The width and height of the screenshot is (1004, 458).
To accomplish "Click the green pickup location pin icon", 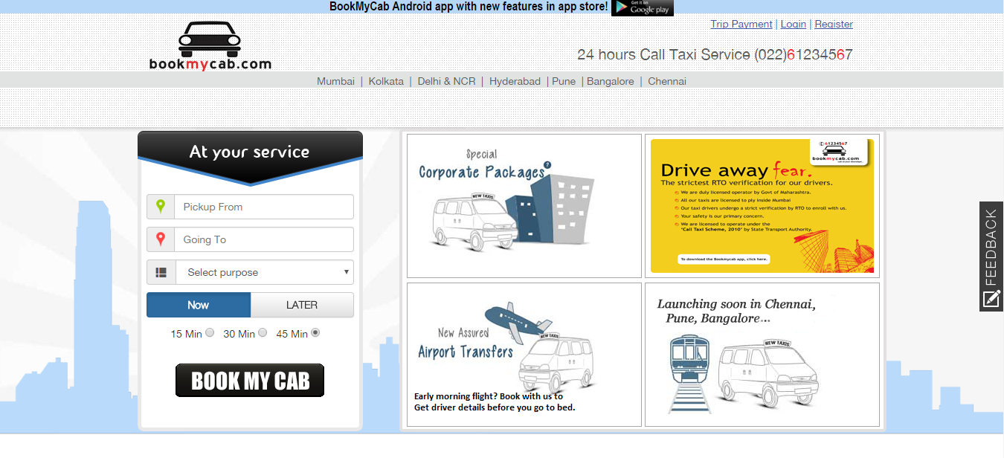I will [161, 207].
